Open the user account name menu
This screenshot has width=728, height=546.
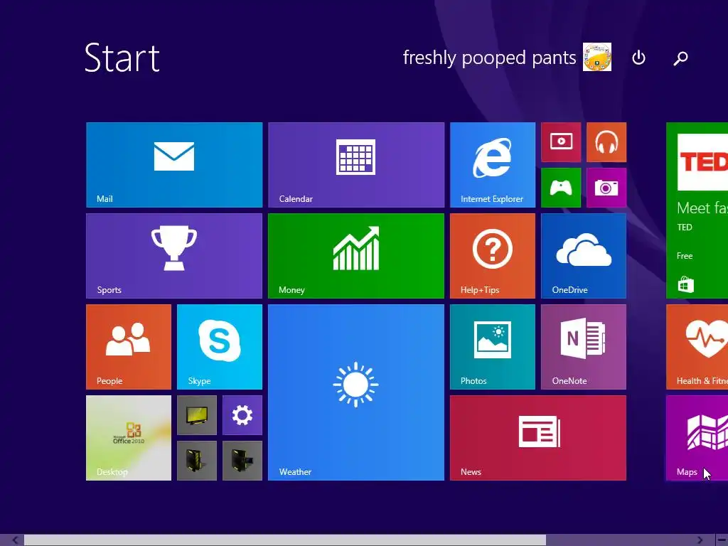coord(489,58)
